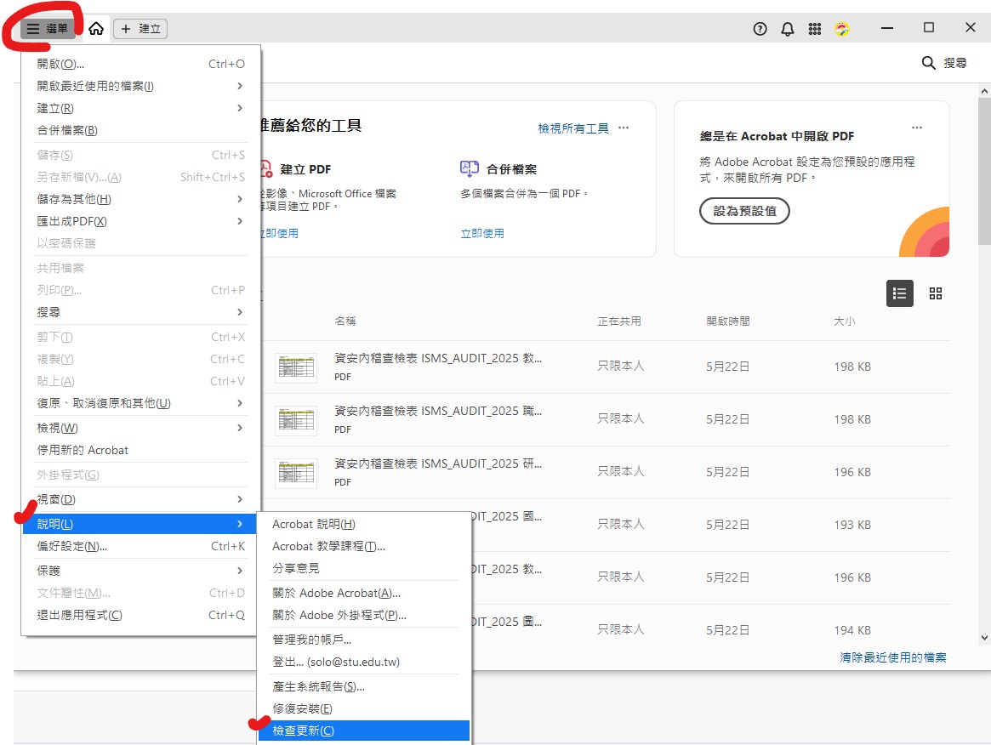Click the search magnifier icon
991x745 pixels.
tap(928, 63)
